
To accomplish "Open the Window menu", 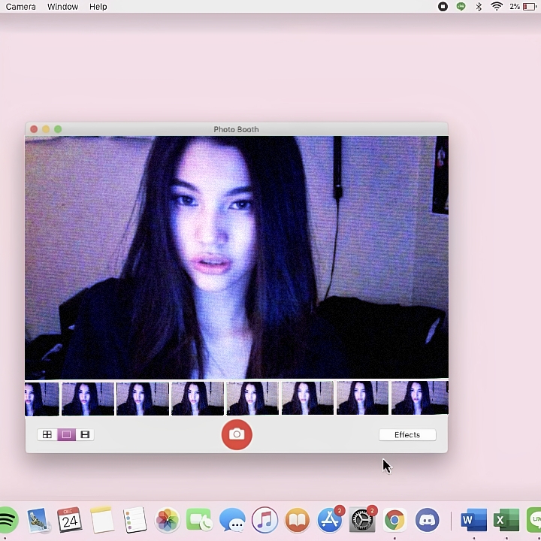I will pos(62,7).
